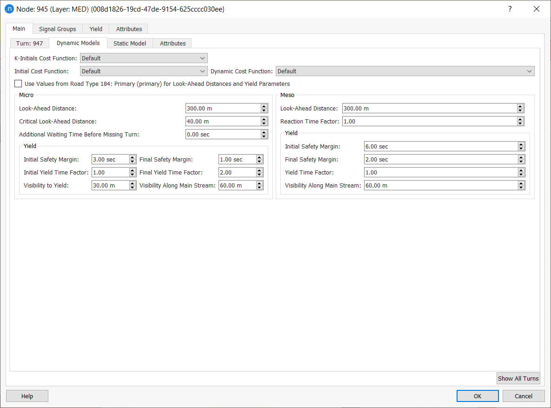Decrease Critical Look-Ahead Distance with the stepper
551x408 pixels.
tap(264, 123)
